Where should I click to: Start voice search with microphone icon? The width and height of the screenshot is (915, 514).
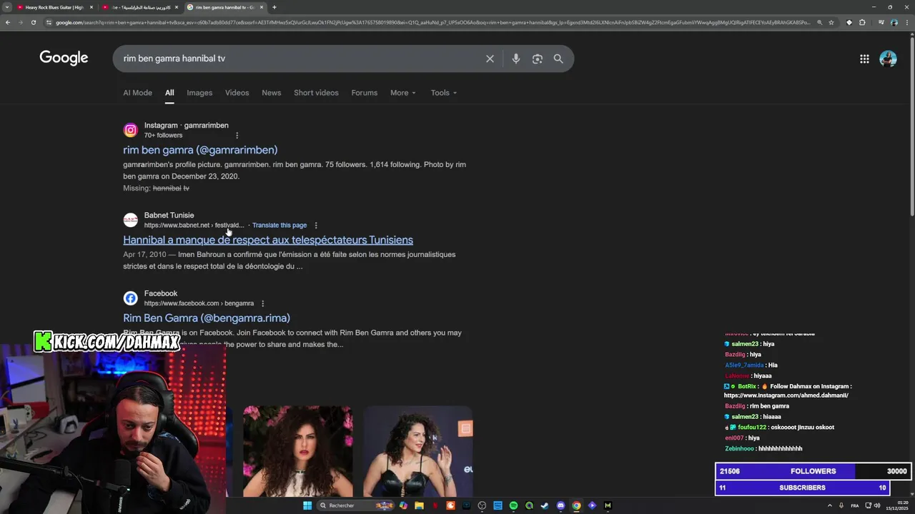point(515,59)
